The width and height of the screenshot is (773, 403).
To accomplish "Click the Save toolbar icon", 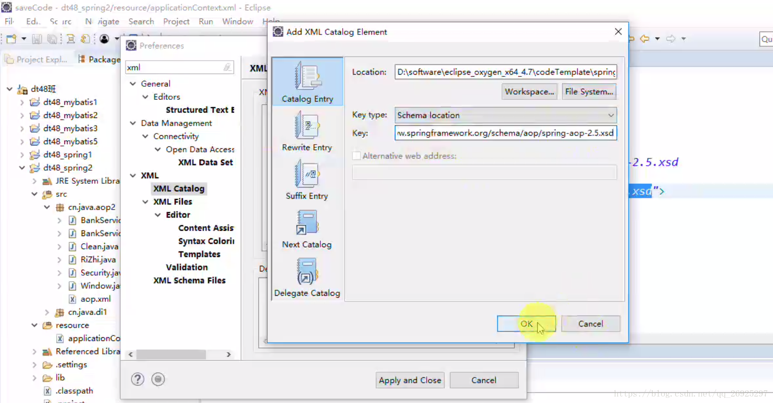I will (x=37, y=39).
